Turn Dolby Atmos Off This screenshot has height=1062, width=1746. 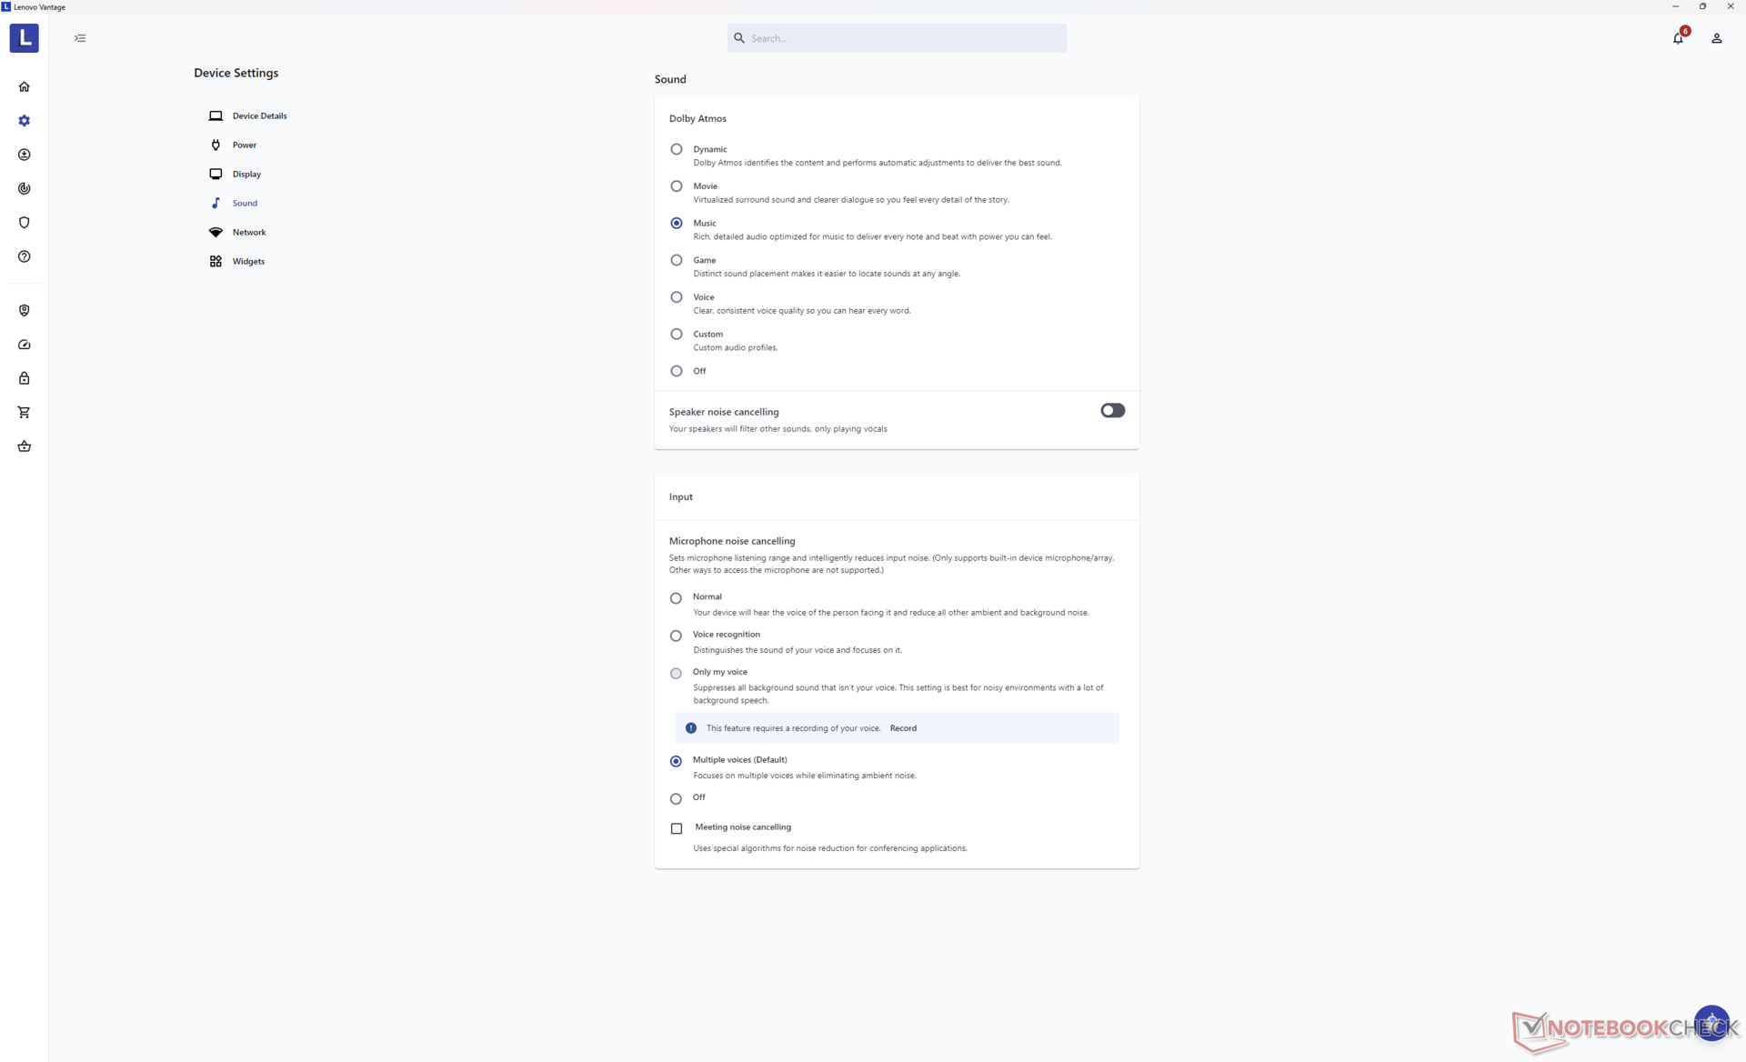677,371
